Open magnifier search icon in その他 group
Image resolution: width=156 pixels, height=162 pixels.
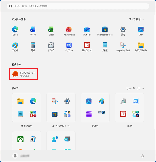[x=123, y=101]
